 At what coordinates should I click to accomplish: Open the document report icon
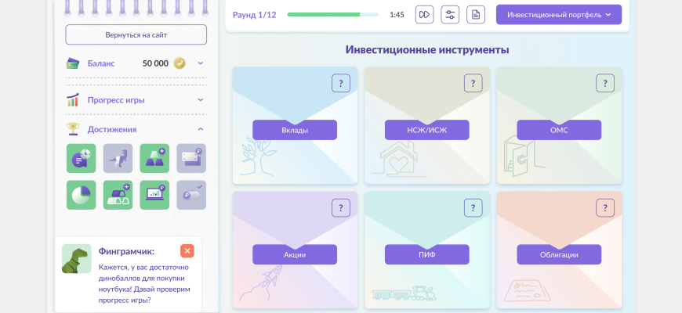tap(476, 15)
